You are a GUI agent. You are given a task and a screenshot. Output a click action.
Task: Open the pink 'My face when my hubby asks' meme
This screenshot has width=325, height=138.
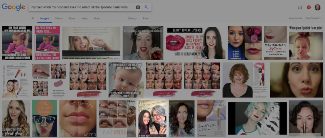(47, 43)
